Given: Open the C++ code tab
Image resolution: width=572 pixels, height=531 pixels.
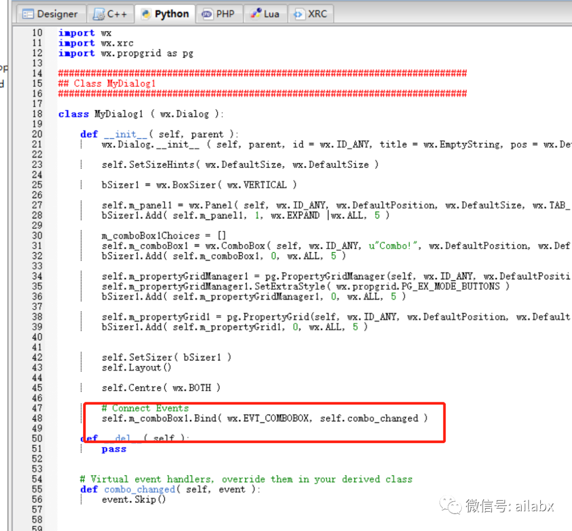Looking at the screenshot, I should coord(110,14).
